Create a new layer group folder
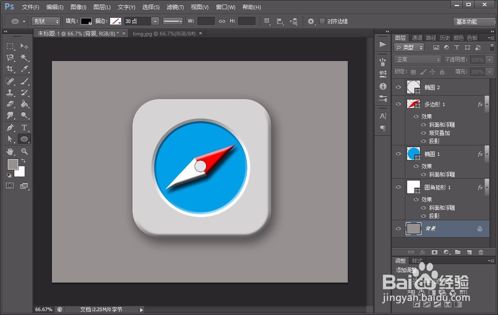This screenshot has width=498, height=315. point(458,252)
